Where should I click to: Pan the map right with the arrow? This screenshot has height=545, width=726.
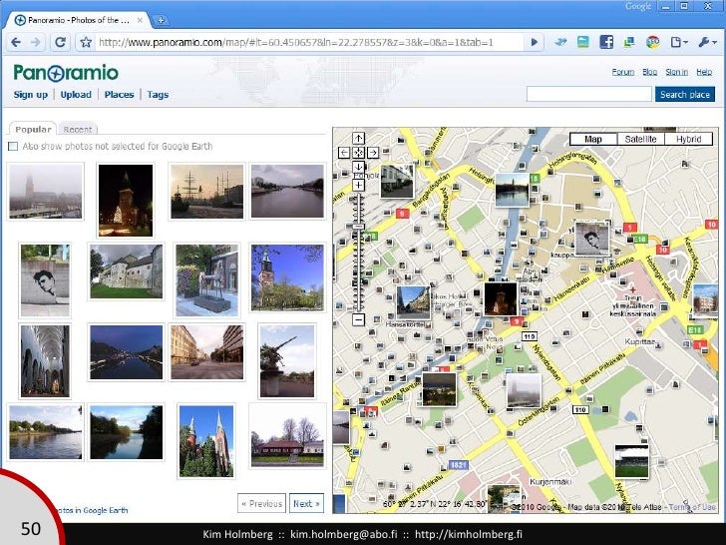coord(372,153)
